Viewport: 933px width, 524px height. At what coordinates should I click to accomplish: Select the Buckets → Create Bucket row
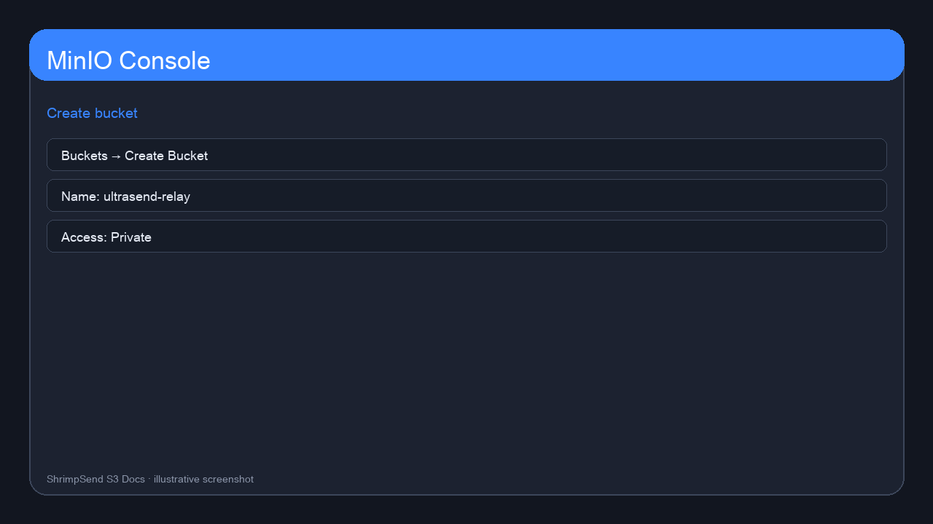(x=466, y=155)
